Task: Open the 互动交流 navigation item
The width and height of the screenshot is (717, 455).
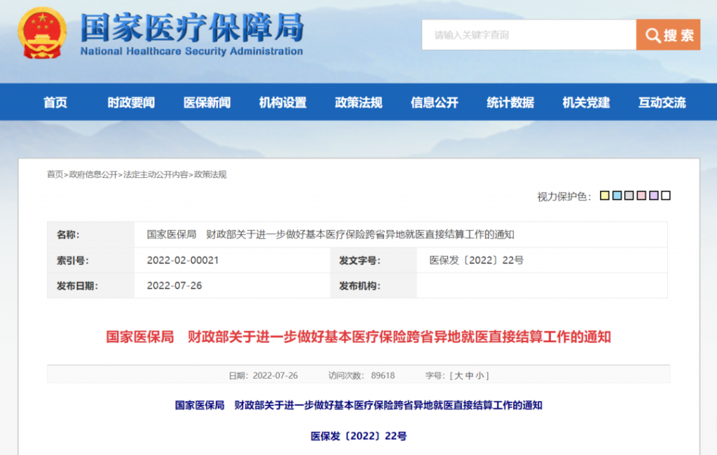Action: click(662, 102)
